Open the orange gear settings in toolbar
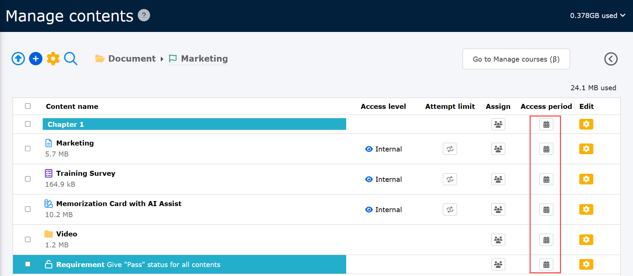Screen dimensions: 633x276 (53, 59)
